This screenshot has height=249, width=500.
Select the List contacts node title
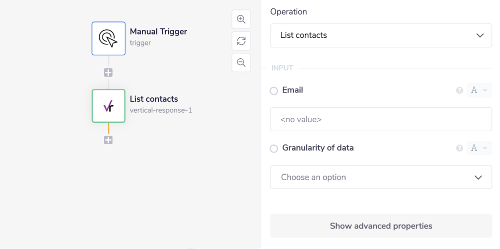pyautogui.click(x=153, y=99)
